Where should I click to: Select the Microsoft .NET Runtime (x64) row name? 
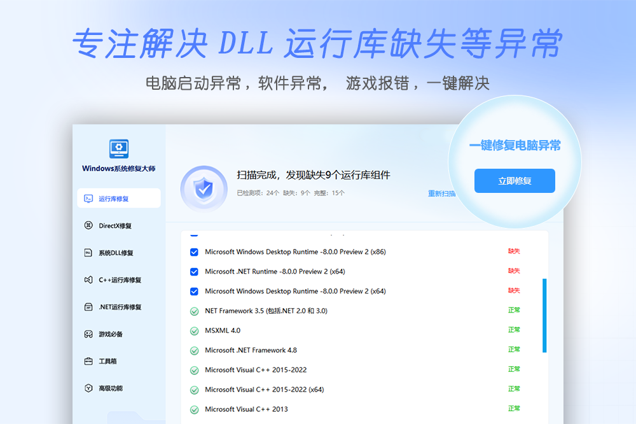tap(275, 271)
